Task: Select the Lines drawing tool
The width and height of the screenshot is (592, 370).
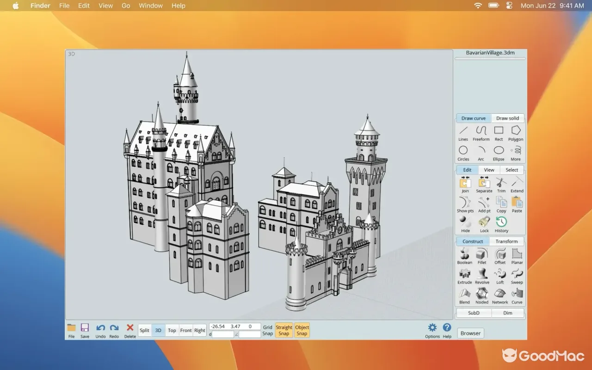Action: pyautogui.click(x=463, y=133)
